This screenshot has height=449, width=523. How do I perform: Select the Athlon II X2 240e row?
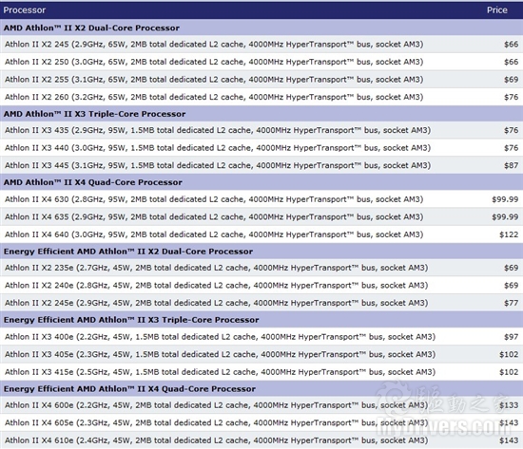261,286
